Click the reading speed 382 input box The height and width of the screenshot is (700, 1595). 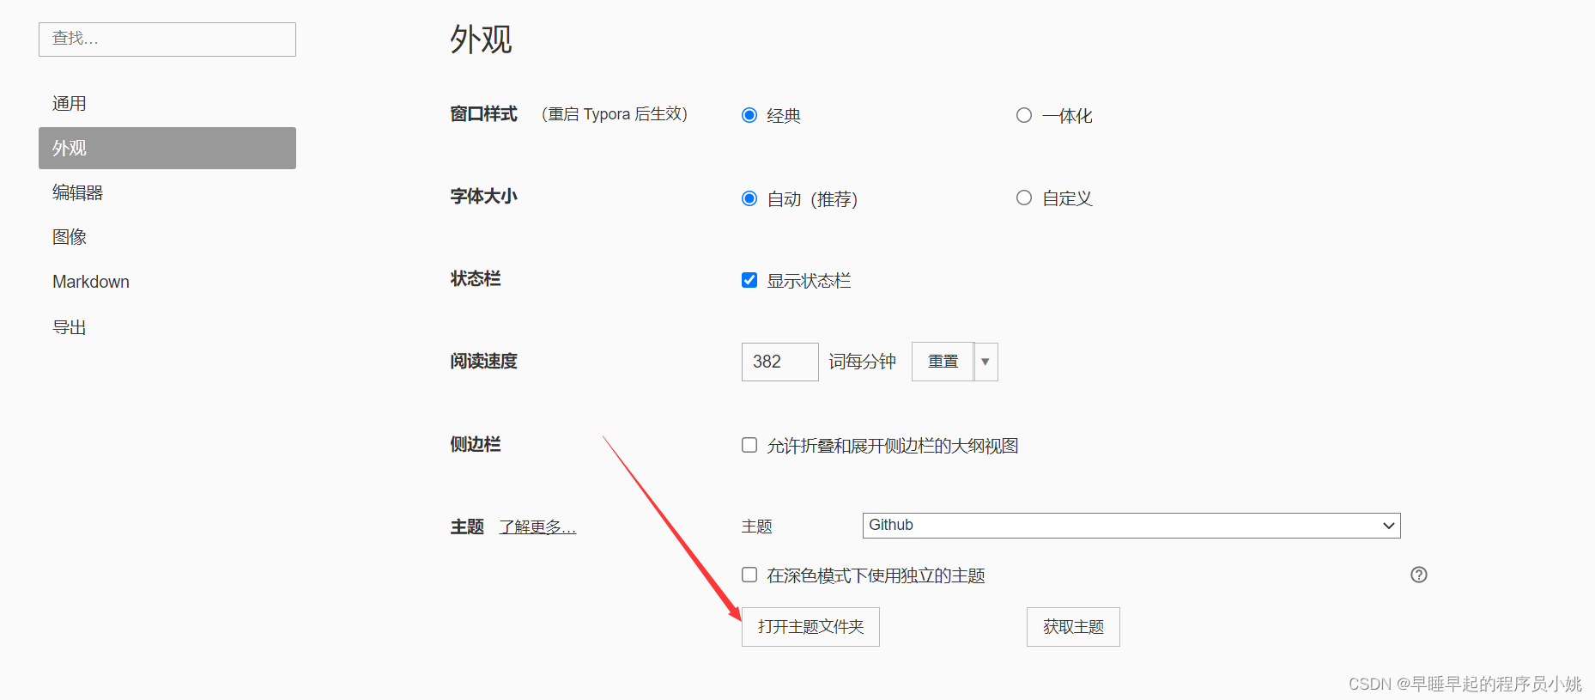click(779, 362)
